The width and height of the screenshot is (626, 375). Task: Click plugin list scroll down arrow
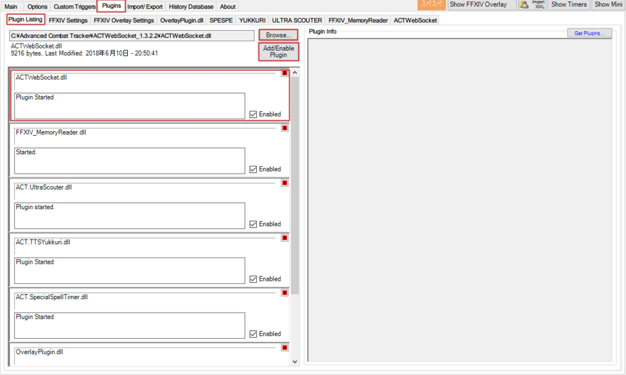(x=295, y=362)
